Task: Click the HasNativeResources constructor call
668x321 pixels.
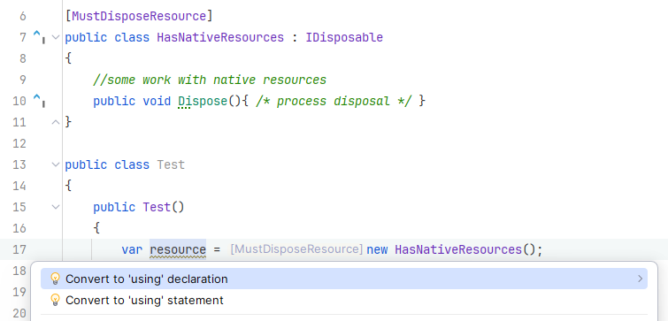Action: (x=458, y=249)
